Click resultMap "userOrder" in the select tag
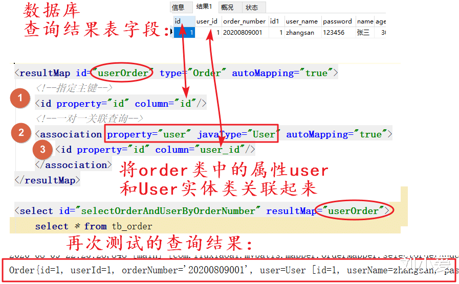 tap(354, 210)
